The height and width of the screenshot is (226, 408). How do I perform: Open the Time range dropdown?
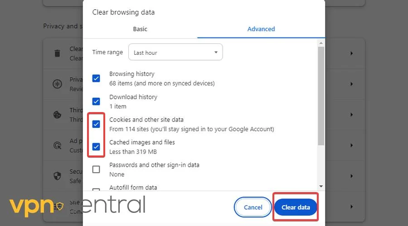point(175,52)
